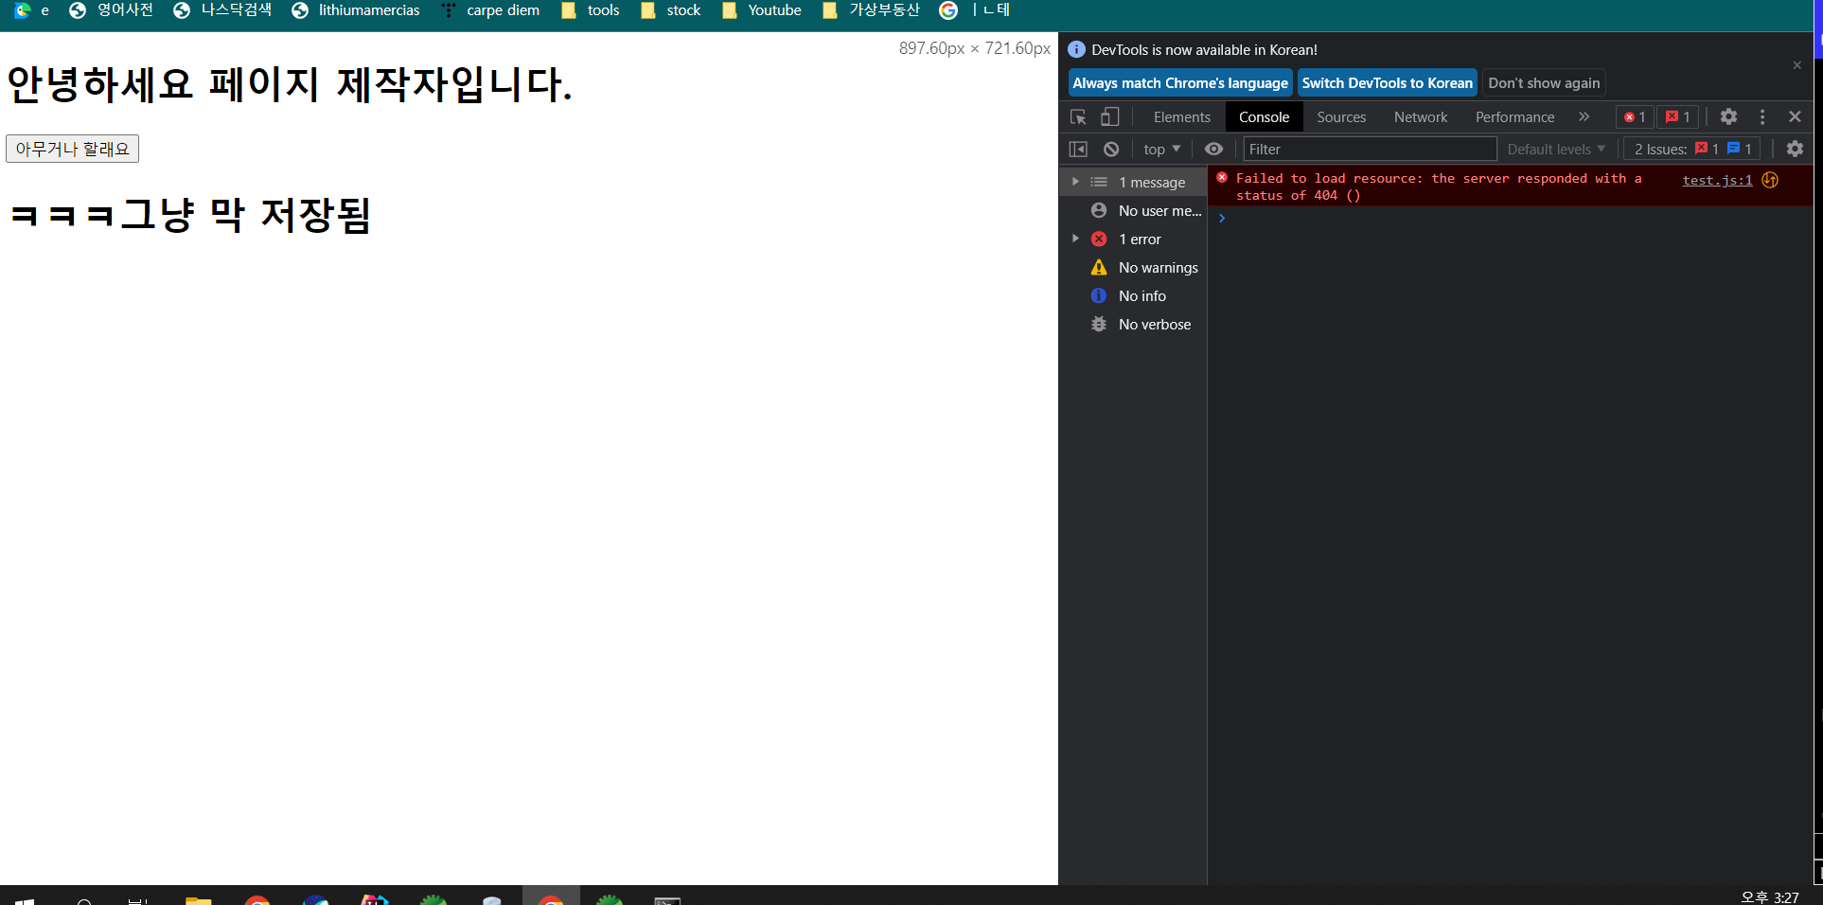The image size is (1823, 905).
Task: Open the Youtube bookmark folder
Action: 761,10
